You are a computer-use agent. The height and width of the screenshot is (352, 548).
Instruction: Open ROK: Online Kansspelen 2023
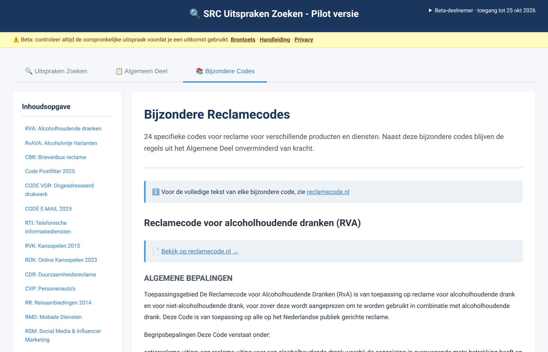point(61,260)
